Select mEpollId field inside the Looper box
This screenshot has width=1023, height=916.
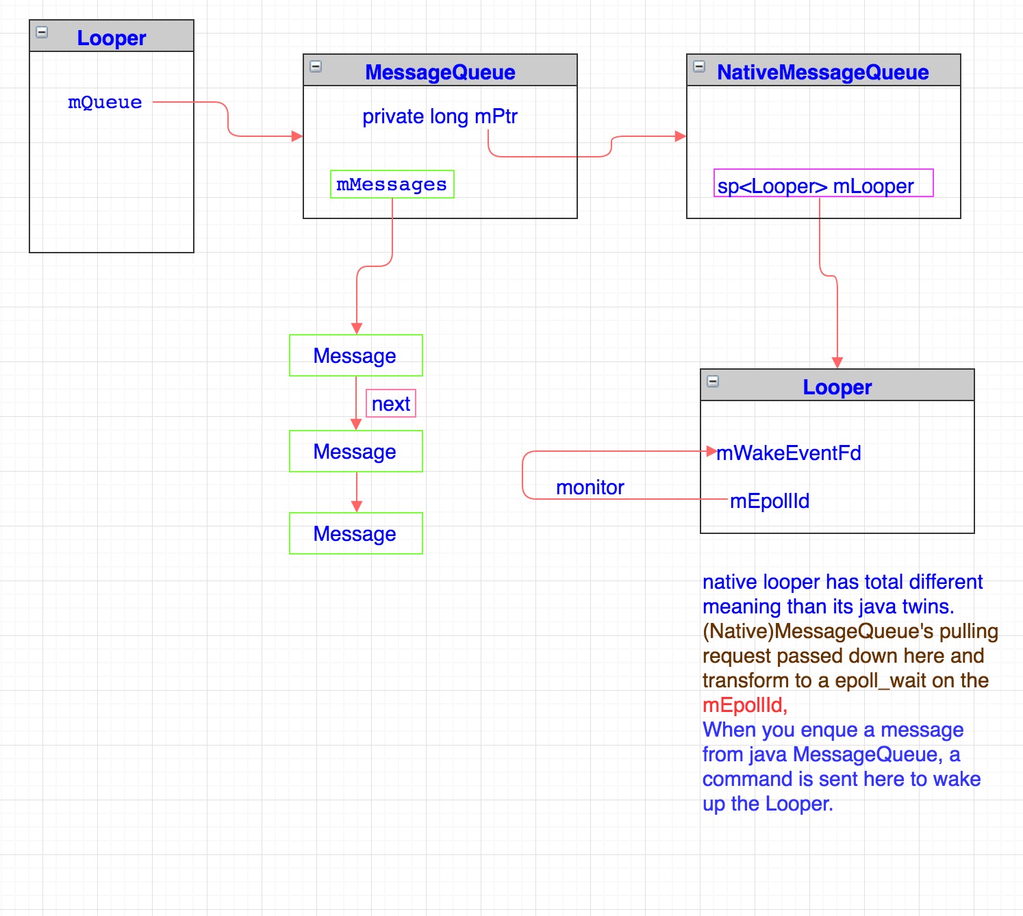tap(770, 501)
